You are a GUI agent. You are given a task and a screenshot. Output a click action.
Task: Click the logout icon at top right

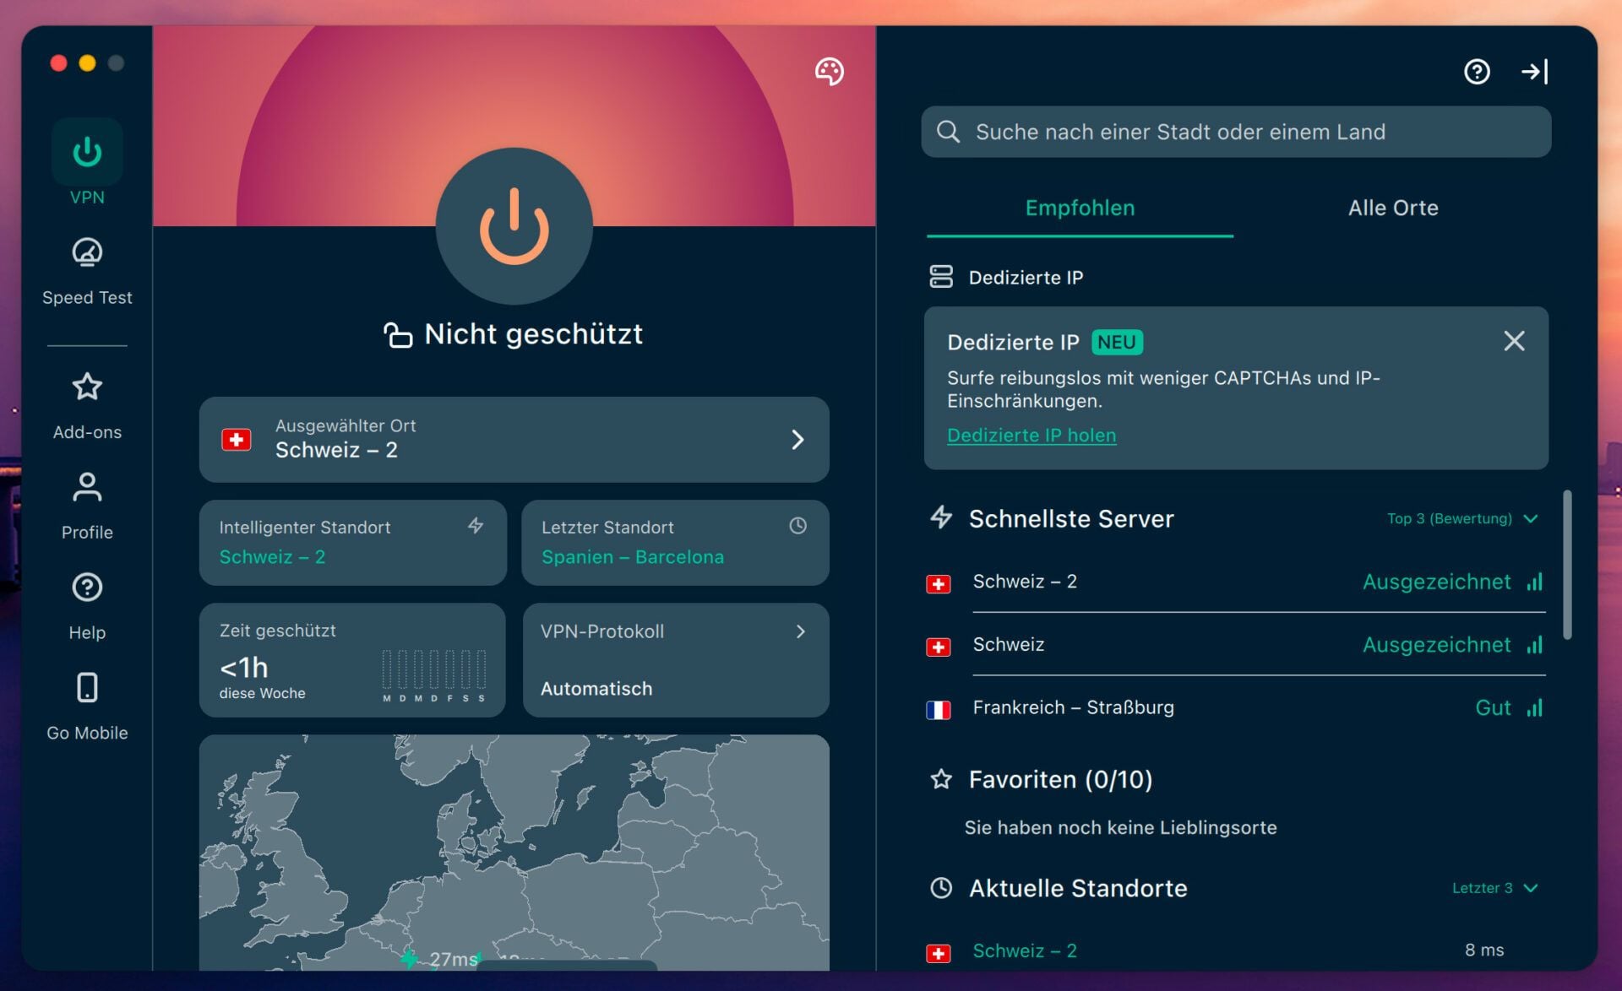(x=1536, y=72)
